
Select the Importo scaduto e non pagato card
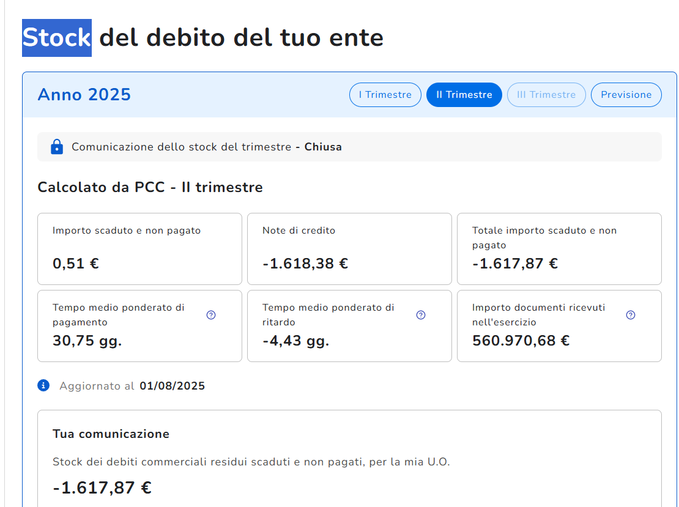(x=139, y=249)
